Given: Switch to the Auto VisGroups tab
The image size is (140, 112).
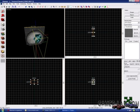Looking at the screenshot, I should pos(130,41).
